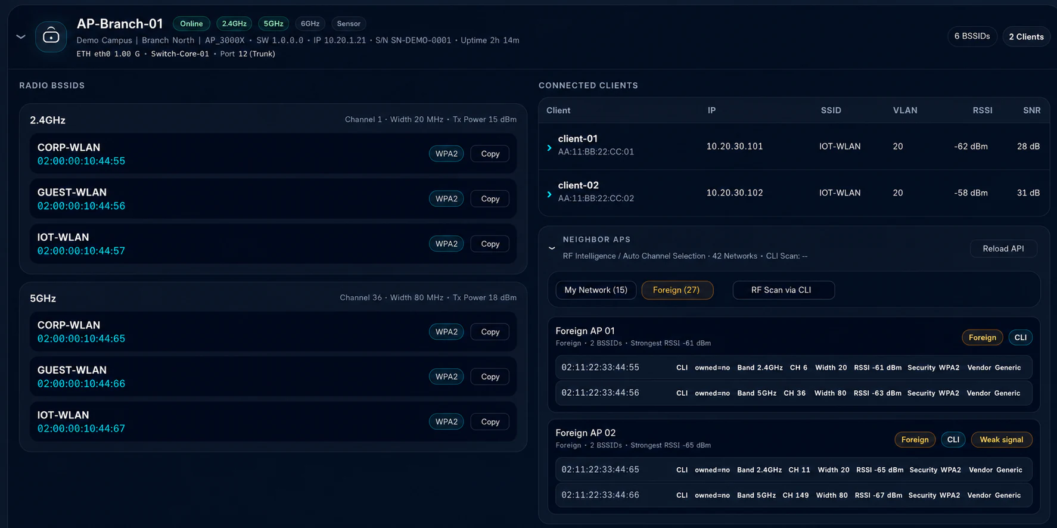The width and height of the screenshot is (1057, 528).
Task: Click the Weak signal badge
Action: [x=1002, y=440]
